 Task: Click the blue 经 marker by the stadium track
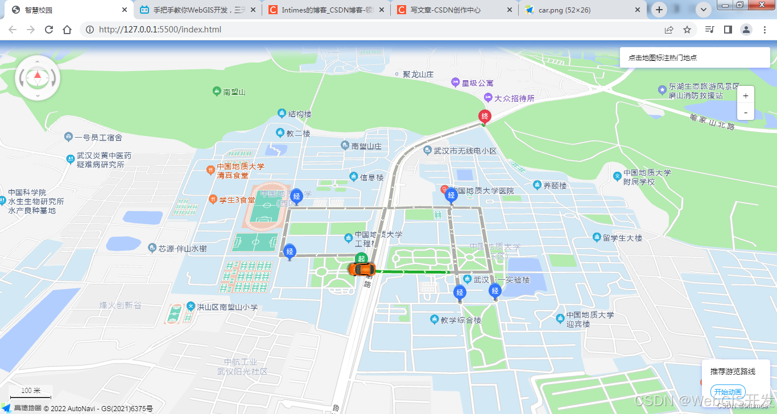click(x=296, y=196)
